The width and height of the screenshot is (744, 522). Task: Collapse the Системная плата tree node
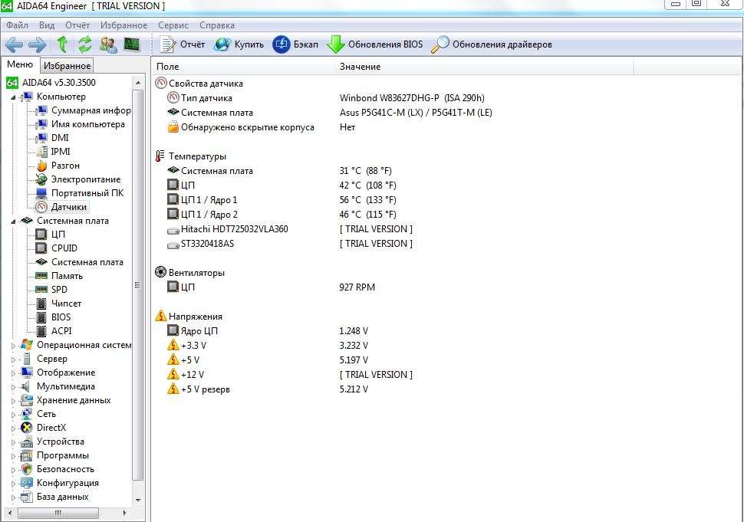[13, 222]
